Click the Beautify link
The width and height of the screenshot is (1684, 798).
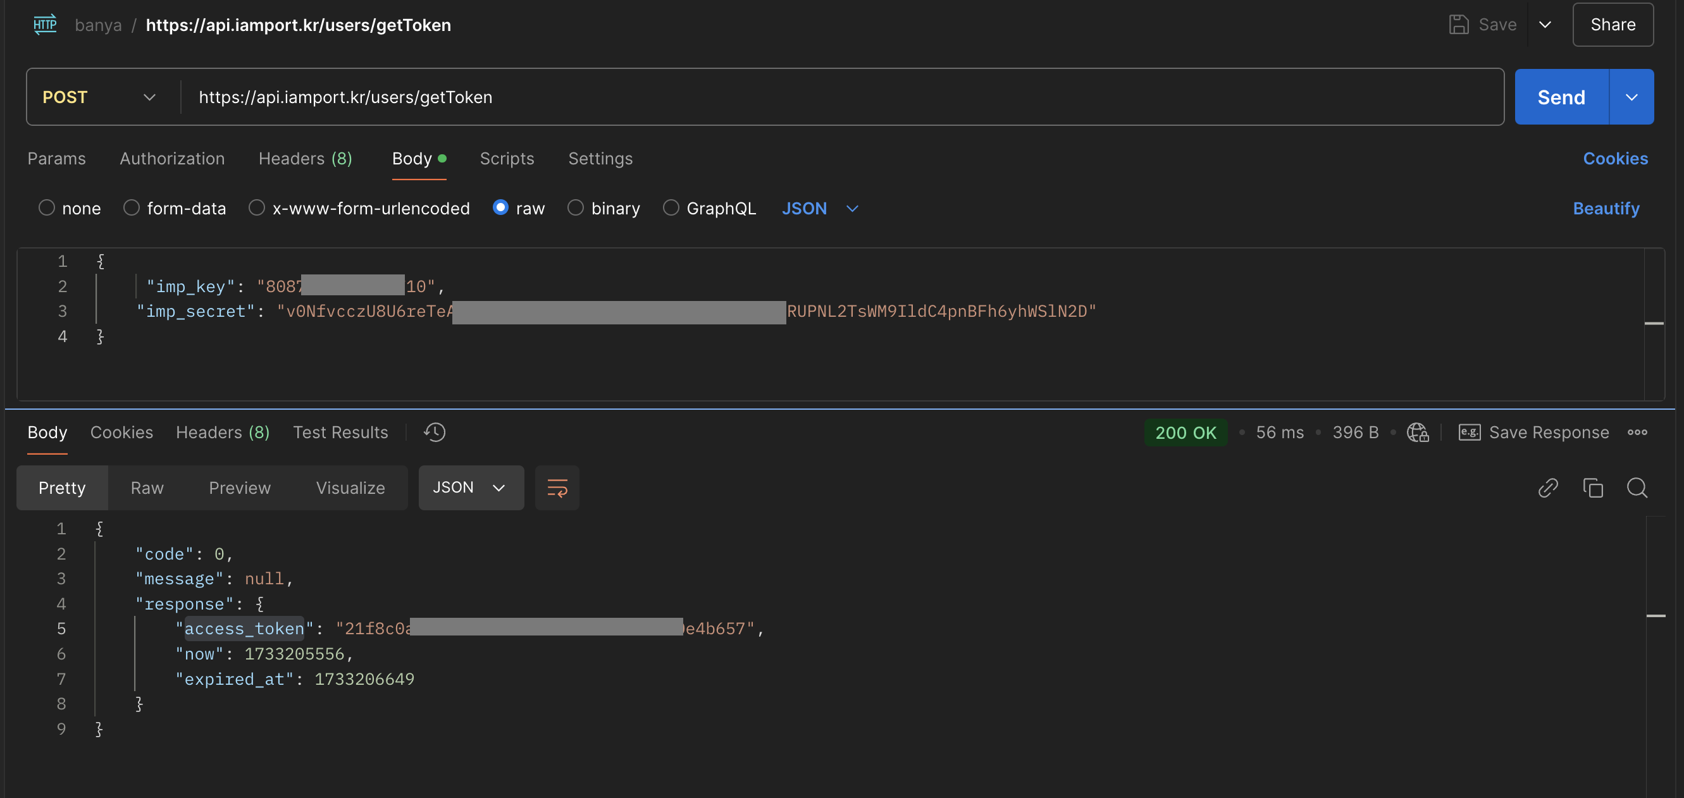pos(1606,209)
